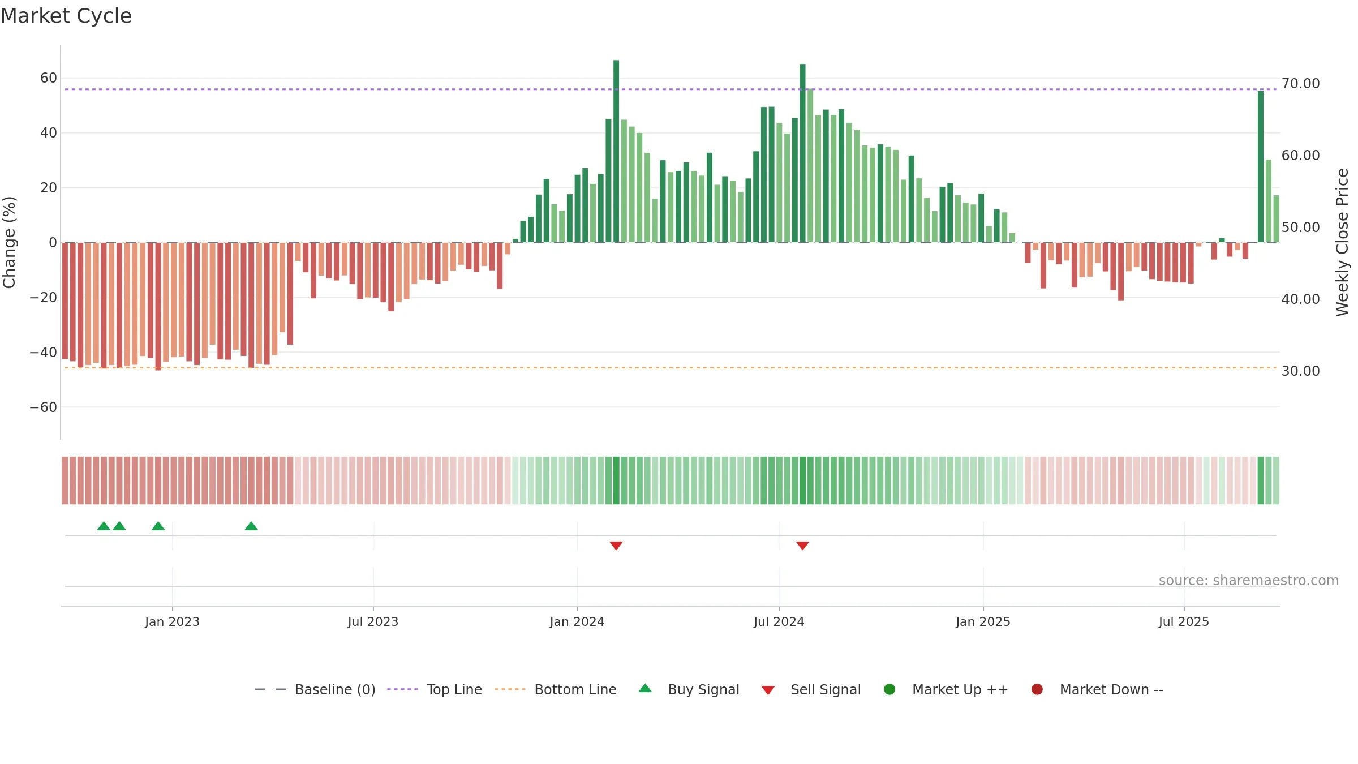This screenshot has width=1358, height=764.
Task: Click the purple dotted top line
Action: (x=671, y=89)
